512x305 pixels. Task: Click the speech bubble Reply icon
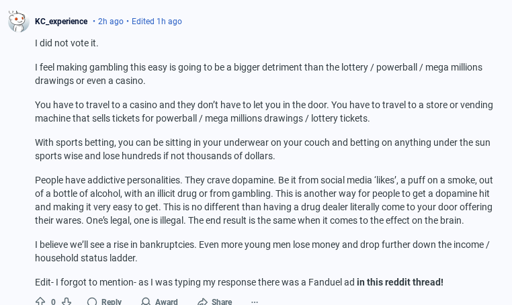[x=93, y=302]
